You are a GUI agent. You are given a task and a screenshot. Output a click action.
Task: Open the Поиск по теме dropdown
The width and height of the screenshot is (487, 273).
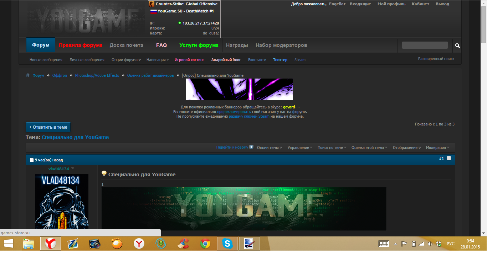click(332, 148)
